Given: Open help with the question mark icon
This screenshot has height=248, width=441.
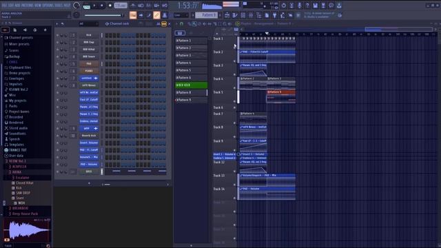Looking at the screenshot, I should point(307,6).
